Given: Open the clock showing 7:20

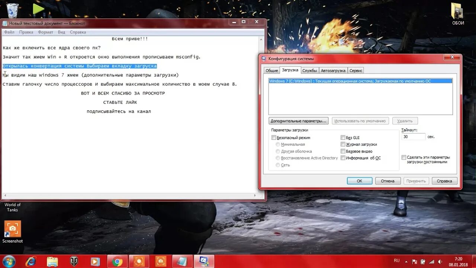Looking at the screenshot, I should pyautogui.click(x=458, y=262).
